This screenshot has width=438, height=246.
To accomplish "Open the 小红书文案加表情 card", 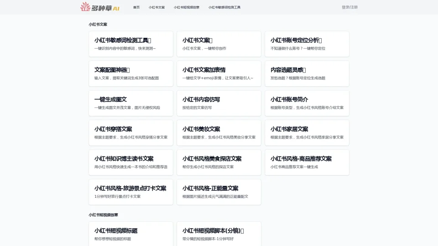I will (219, 74).
